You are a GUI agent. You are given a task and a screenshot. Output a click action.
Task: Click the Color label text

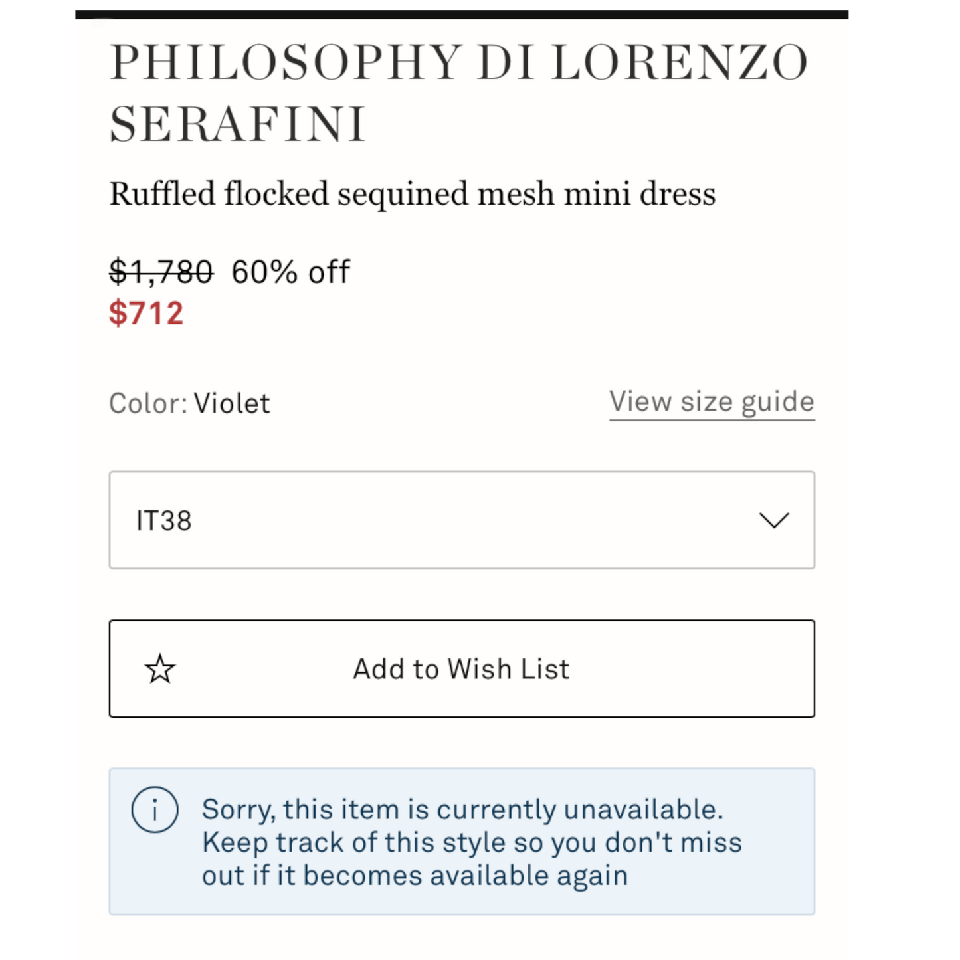pos(149,403)
